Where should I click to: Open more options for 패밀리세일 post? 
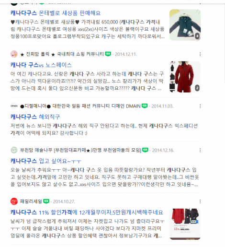click(200, 201)
